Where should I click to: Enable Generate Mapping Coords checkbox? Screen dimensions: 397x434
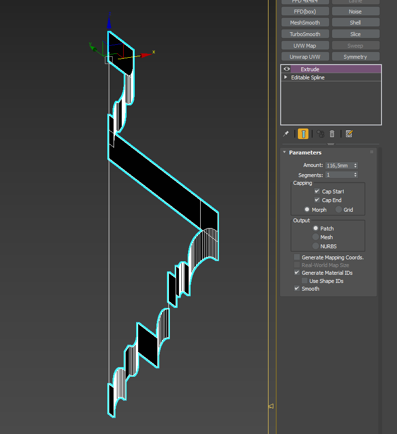click(297, 257)
